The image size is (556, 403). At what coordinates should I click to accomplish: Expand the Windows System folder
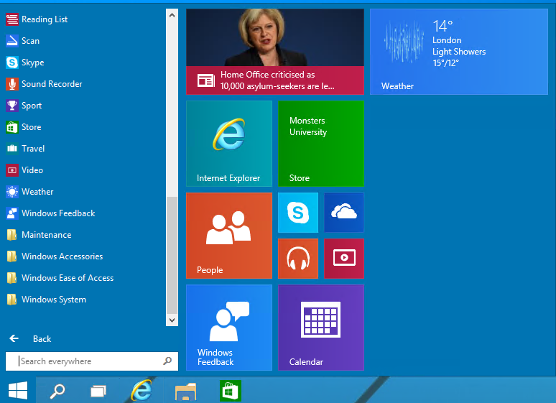pyautogui.click(x=46, y=300)
